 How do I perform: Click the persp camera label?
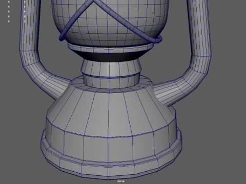121,181
